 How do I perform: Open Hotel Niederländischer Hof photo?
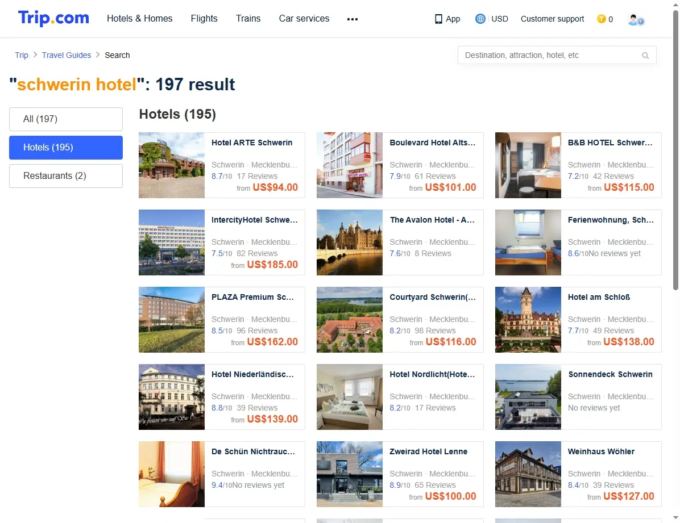click(172, 397)
